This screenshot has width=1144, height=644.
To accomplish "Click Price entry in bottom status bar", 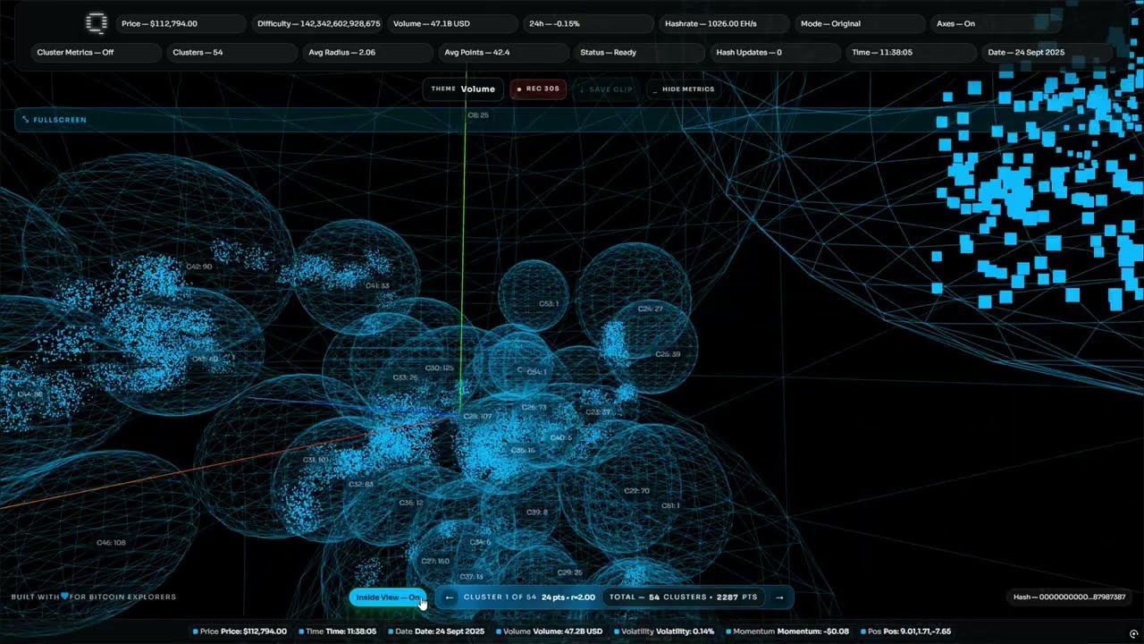I will [x=240, y=631].
